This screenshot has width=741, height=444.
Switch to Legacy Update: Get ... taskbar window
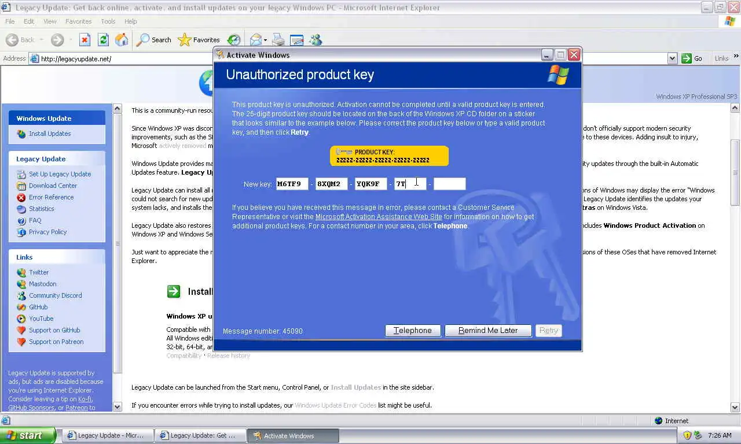200,435
